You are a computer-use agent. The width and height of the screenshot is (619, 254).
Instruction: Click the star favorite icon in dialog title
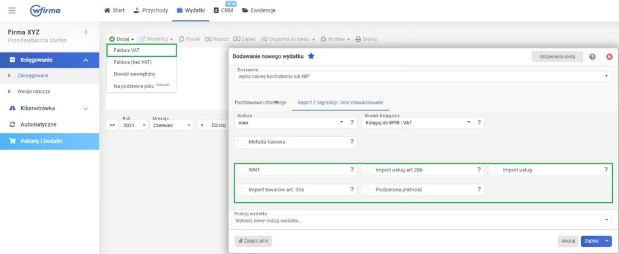point(311,56)
